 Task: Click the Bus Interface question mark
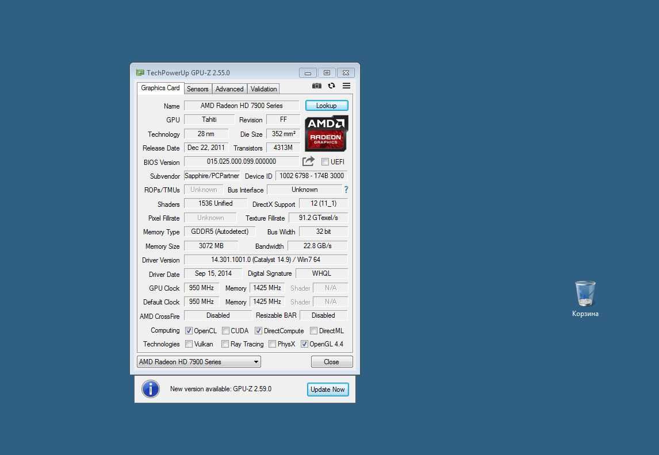click(346, 190)
